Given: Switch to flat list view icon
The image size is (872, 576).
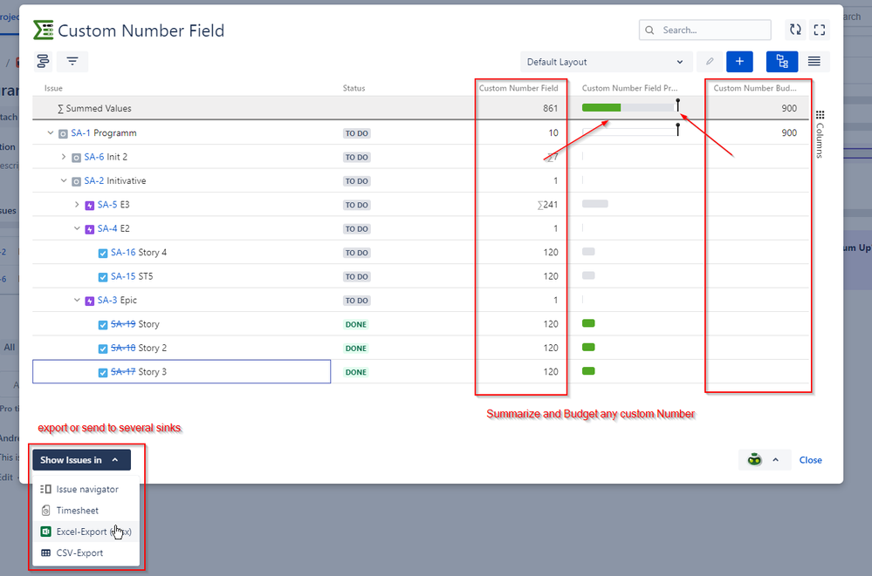Looking at the screenshot, I should (814, 62).
